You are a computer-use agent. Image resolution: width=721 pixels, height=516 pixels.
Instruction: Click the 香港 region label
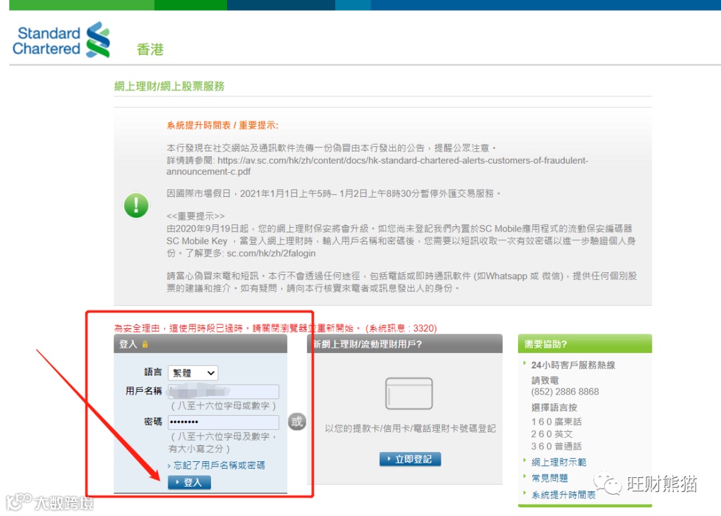pos(150,49)
